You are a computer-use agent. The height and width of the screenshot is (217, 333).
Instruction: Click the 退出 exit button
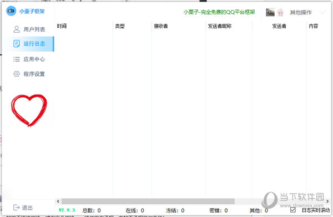(23, 208)
